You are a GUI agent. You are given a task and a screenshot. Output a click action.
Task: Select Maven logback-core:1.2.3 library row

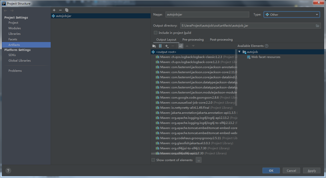[194, 62]
